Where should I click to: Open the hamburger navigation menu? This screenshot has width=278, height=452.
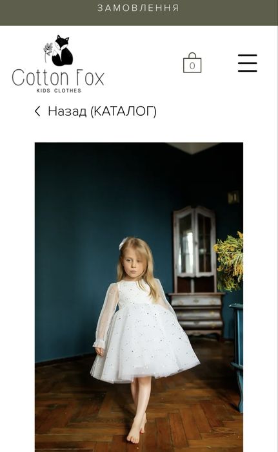coord(247,63)
